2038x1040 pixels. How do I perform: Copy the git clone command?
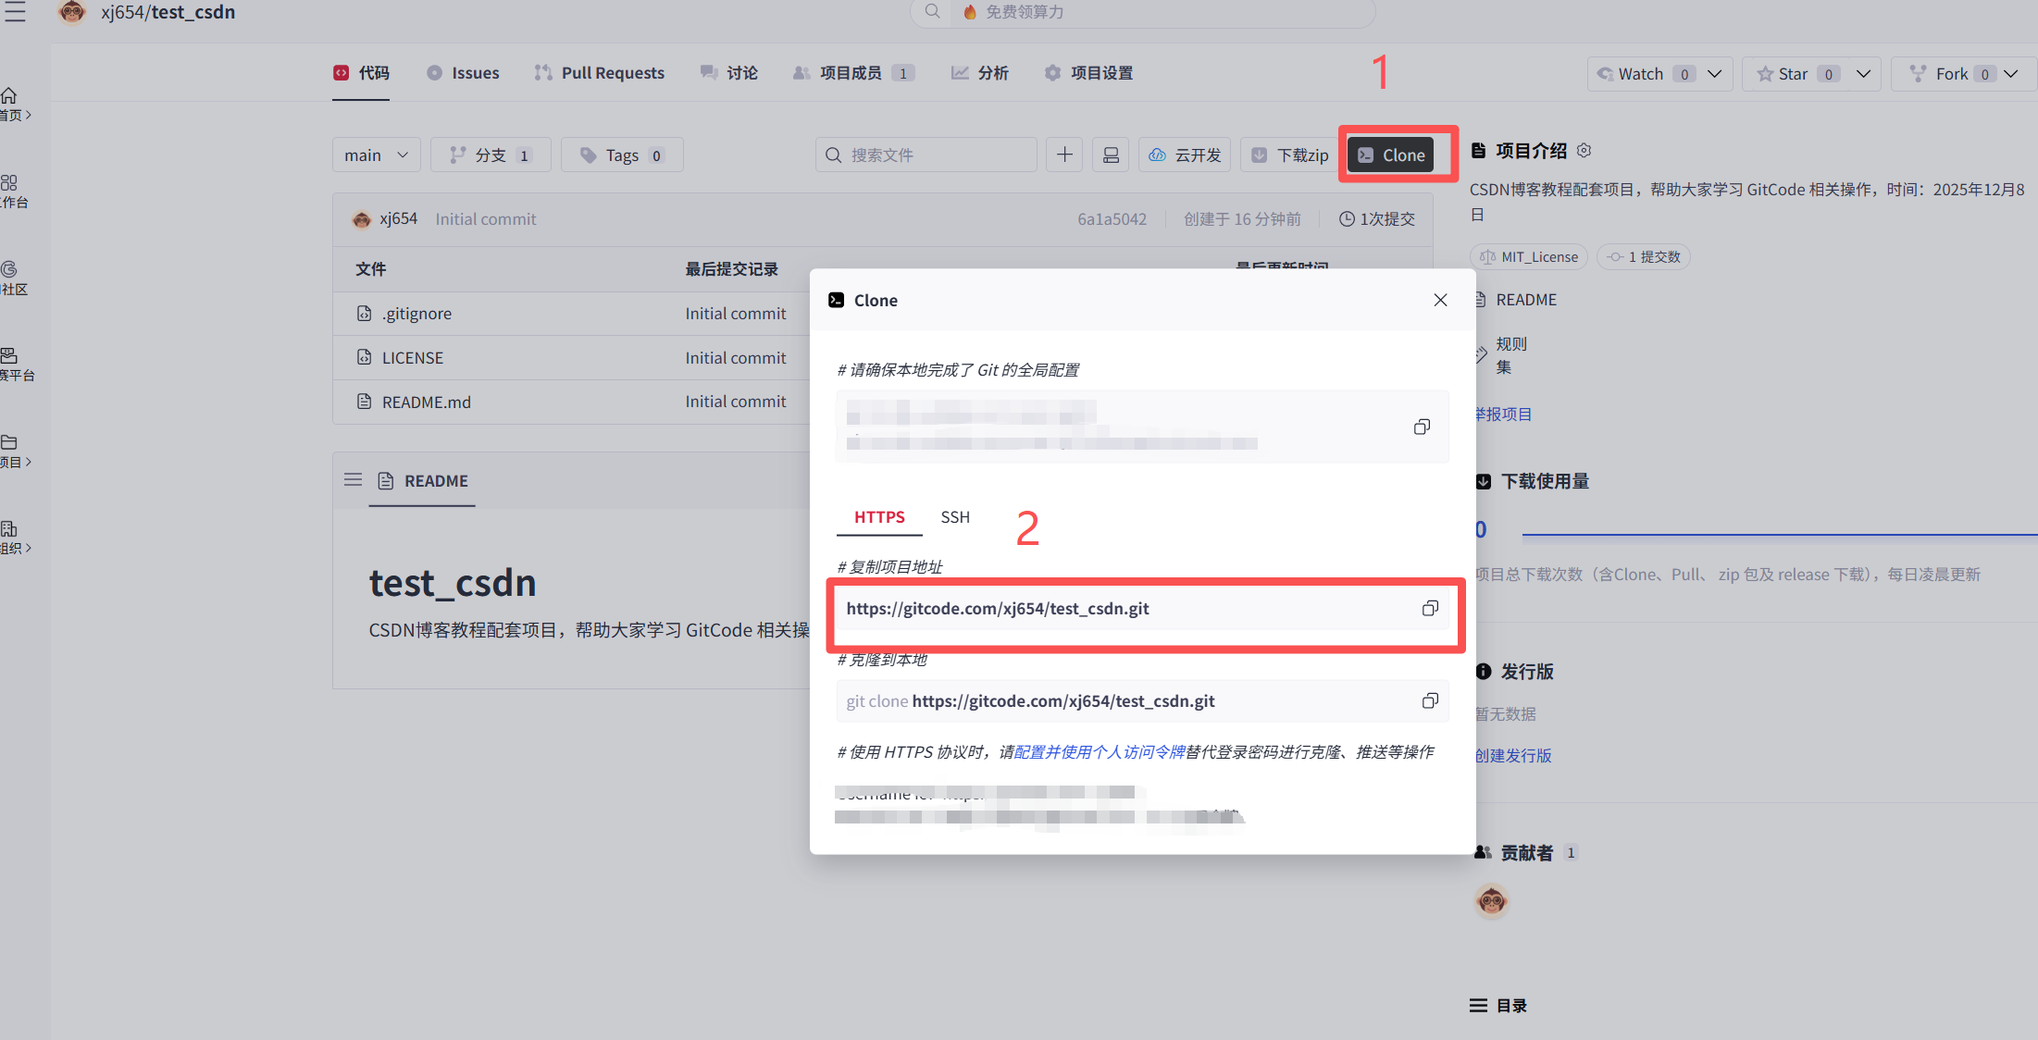1430,700
